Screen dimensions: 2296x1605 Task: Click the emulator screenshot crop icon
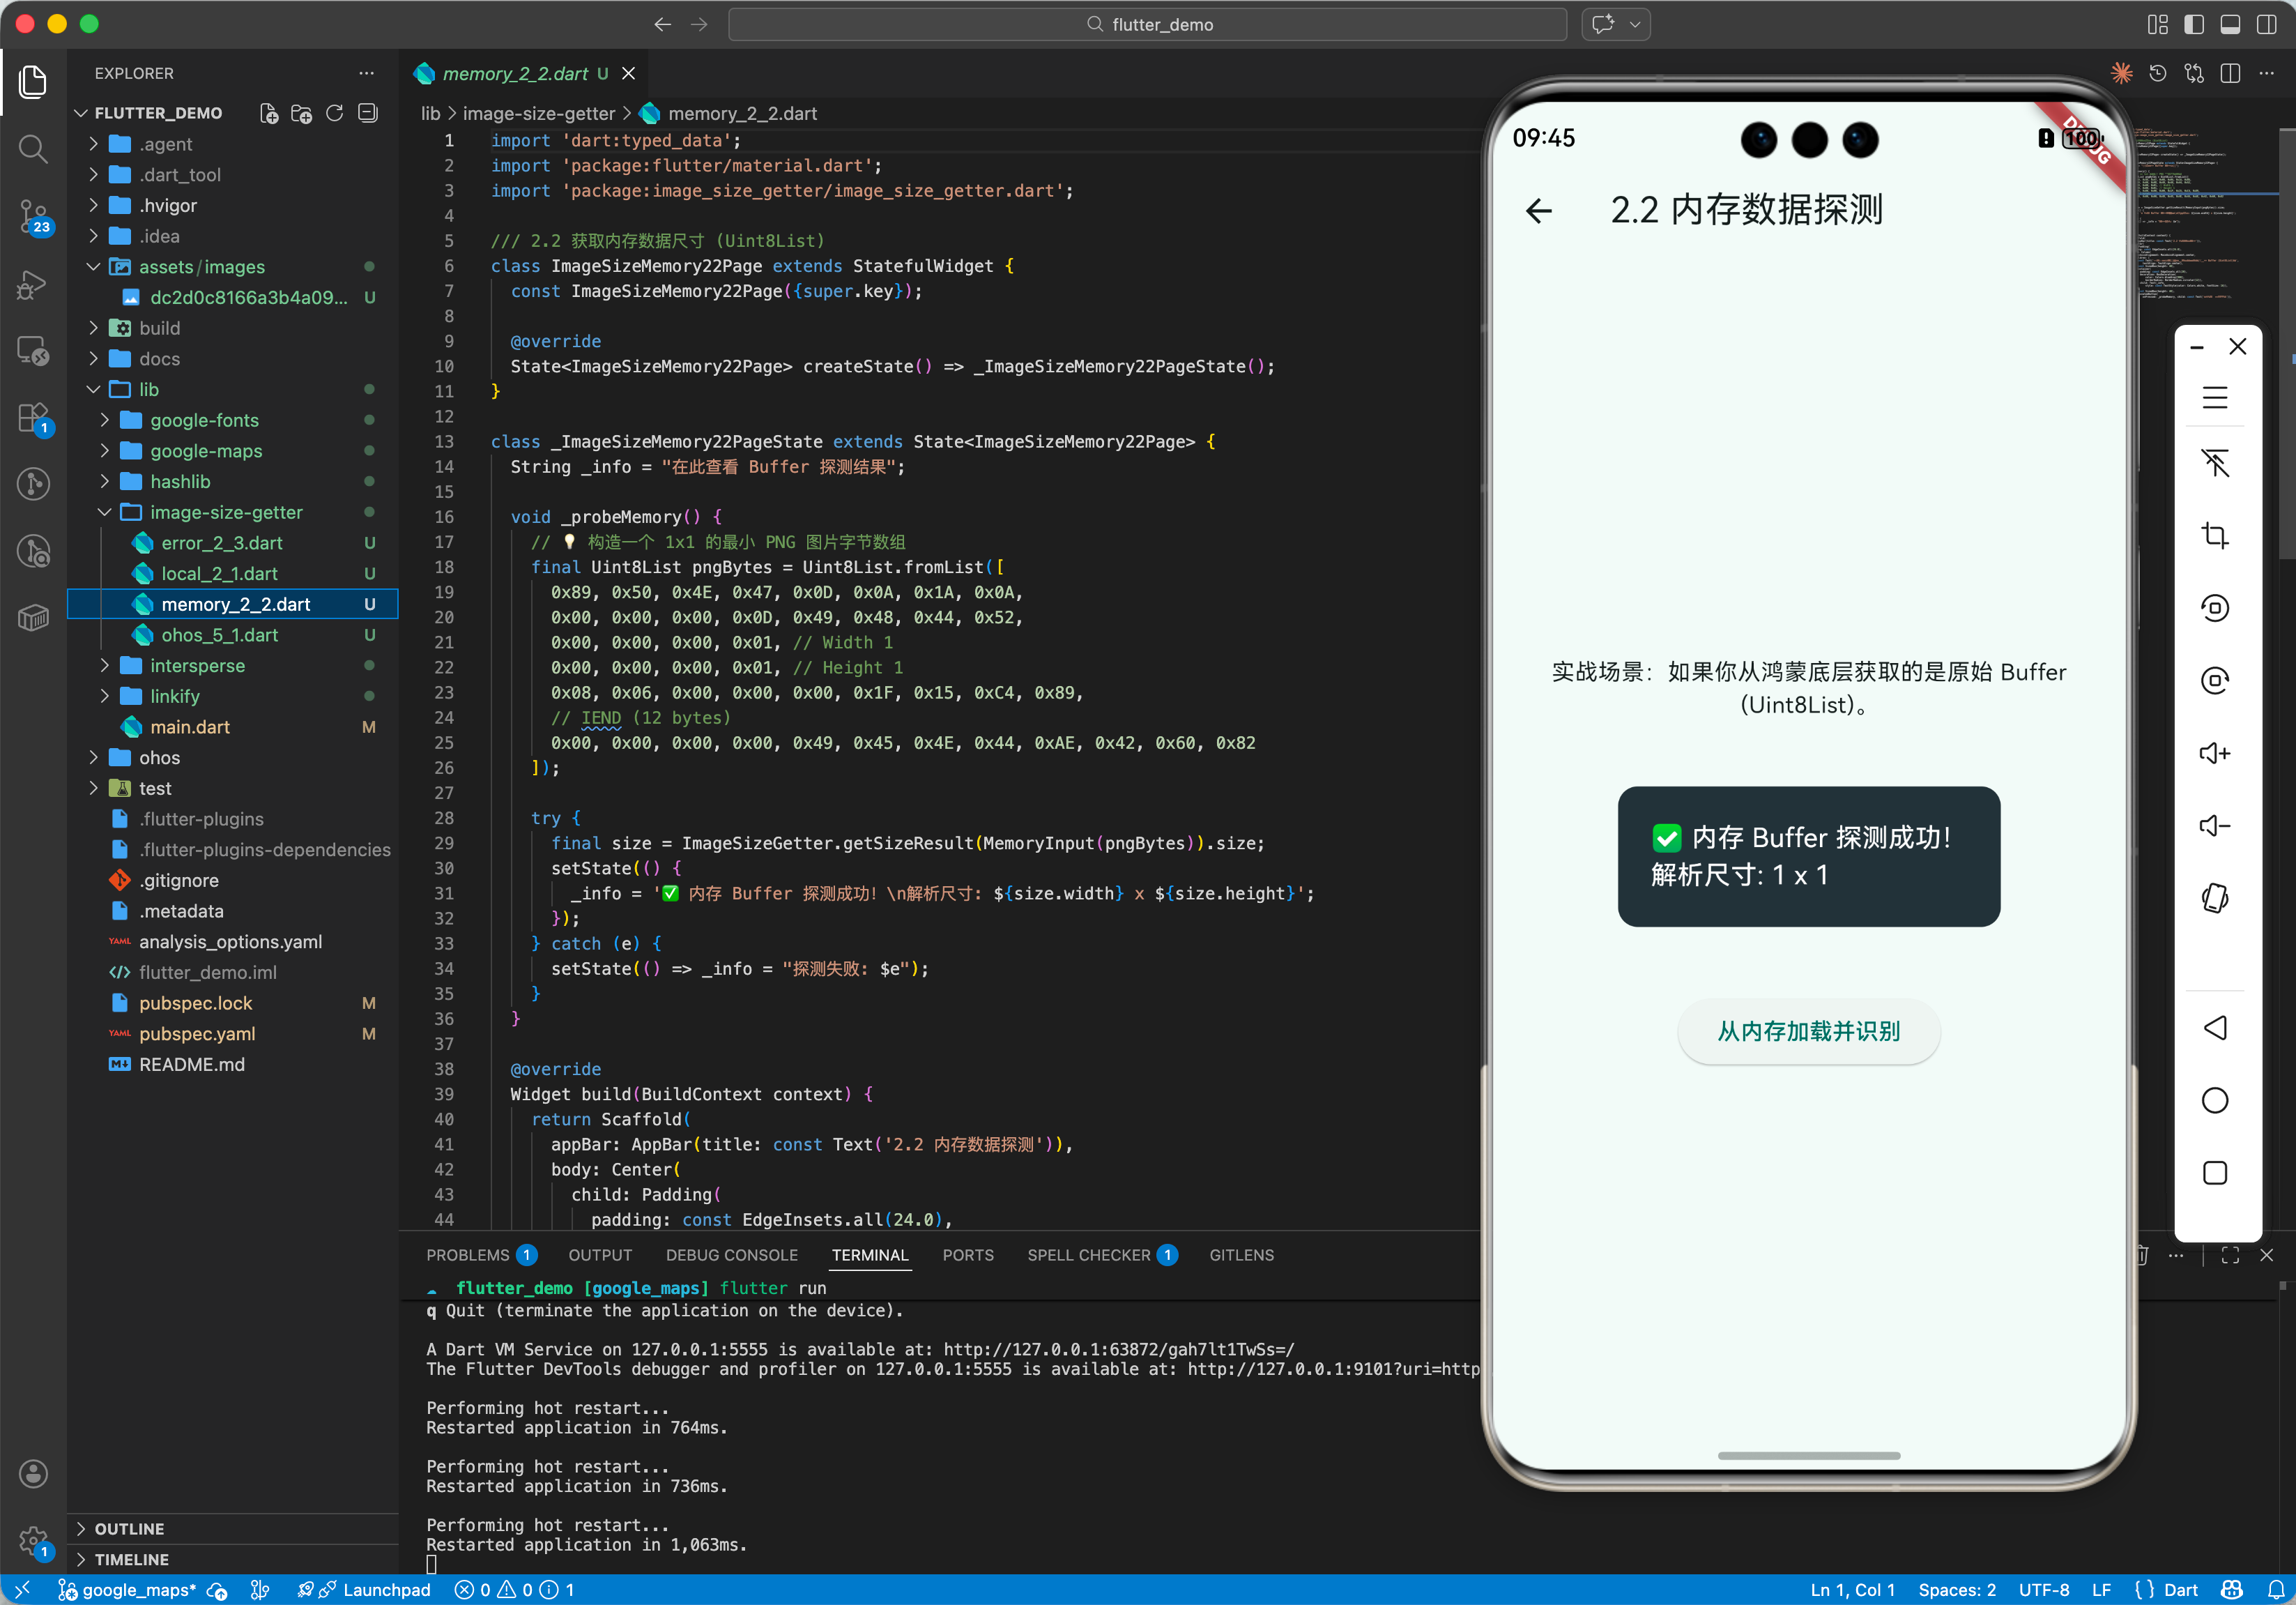point(2214,535)
